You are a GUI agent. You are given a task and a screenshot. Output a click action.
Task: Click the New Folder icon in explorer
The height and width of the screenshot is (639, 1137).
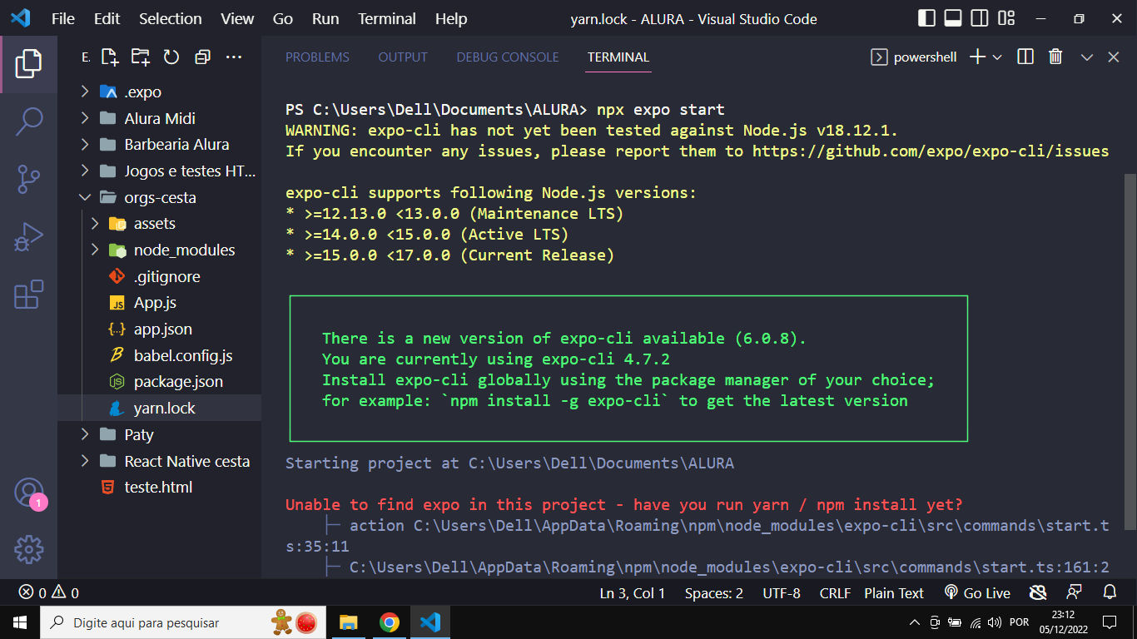(141, 57)
